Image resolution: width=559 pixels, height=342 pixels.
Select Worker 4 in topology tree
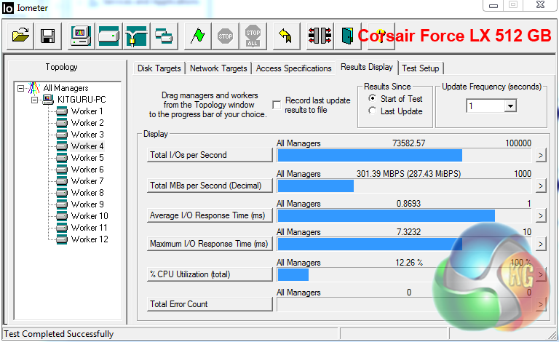pos(87,146)
